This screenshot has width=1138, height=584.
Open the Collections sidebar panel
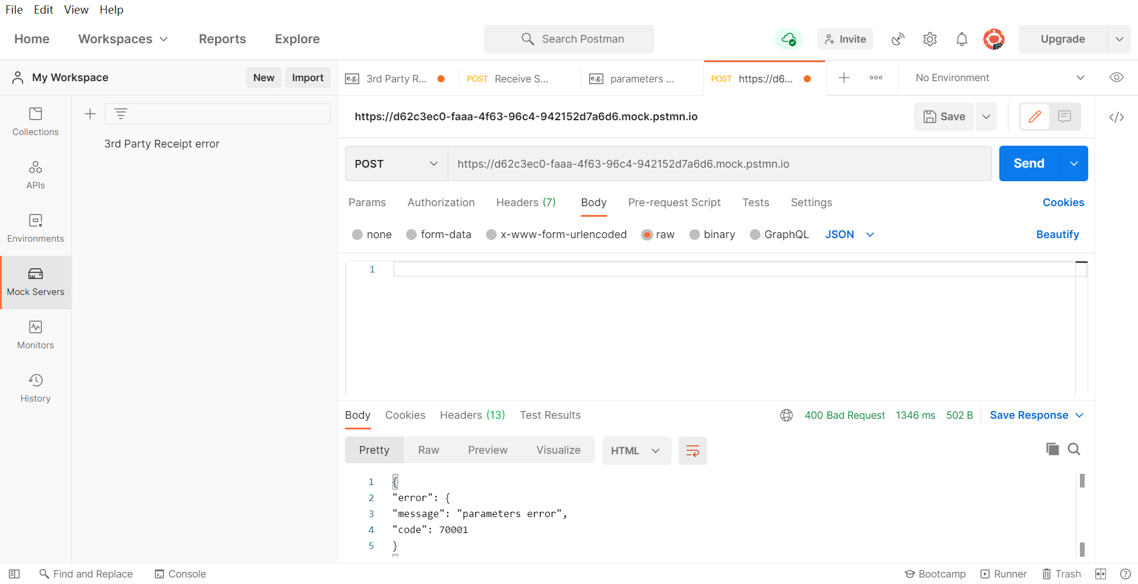coord(36,122)
